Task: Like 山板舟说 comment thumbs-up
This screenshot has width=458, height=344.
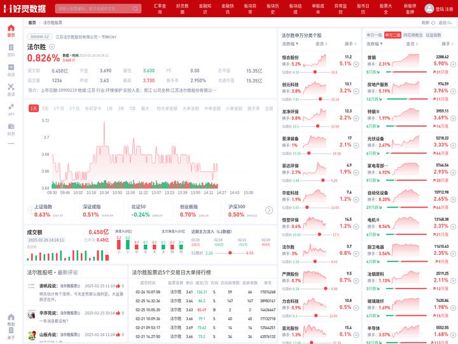Action: [118, 334]
